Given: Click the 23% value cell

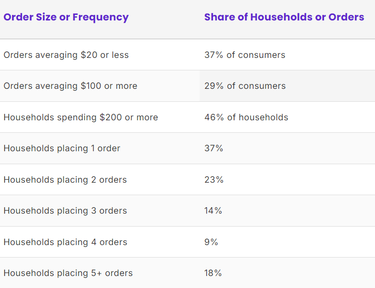Looking at the screenshot, I should pos(214,180).
